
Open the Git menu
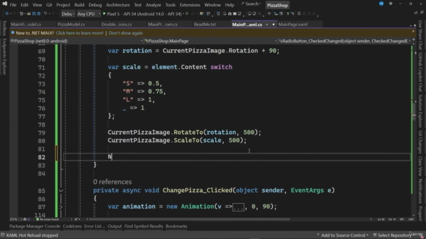49,5
